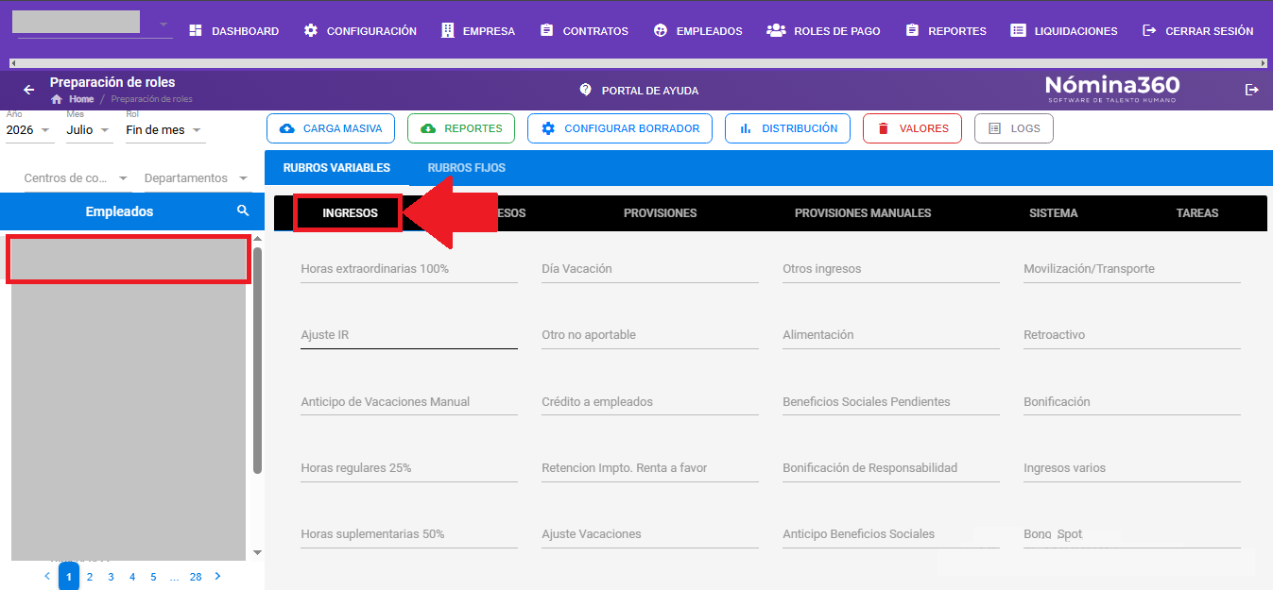The image size is (1273, 590).
Task: Expand the Año 2026 dropdown
Action: 29,130
